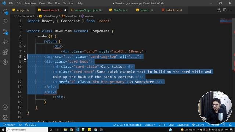This screenshot has width=235, height=132.
Task: Open the Run menu
Action: click(57, 3)
